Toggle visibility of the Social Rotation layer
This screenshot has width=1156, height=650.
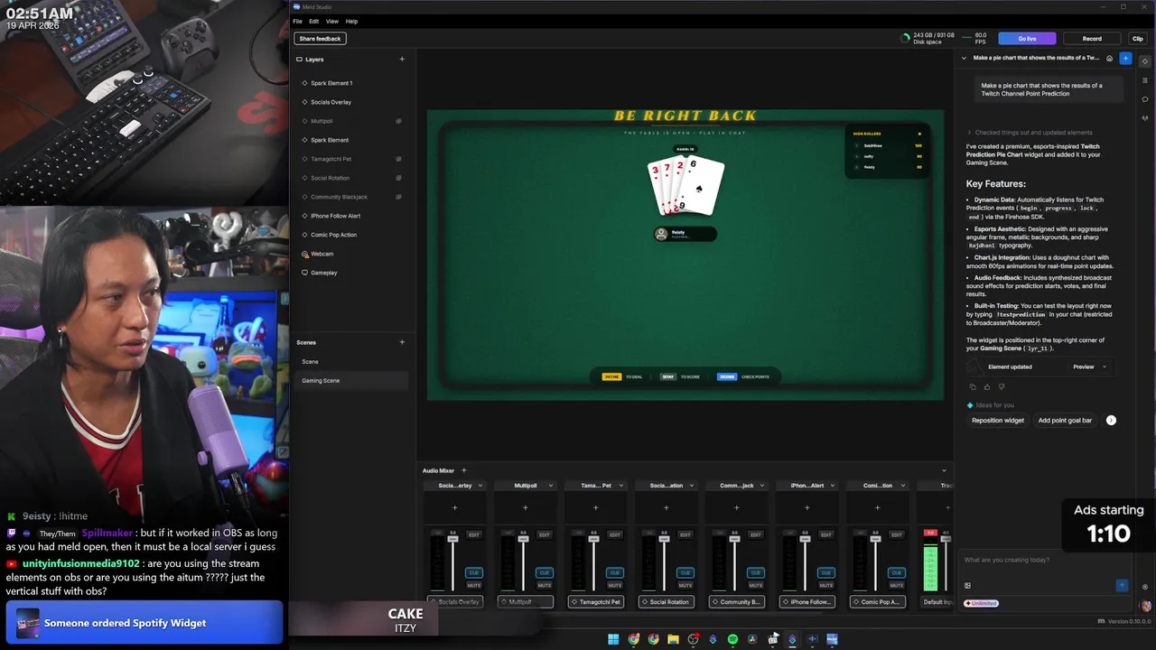coord(398,178)
